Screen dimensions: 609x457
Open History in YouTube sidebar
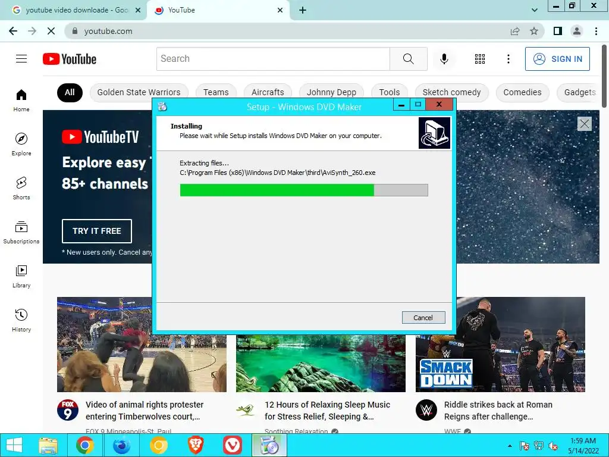pos(21,320)
